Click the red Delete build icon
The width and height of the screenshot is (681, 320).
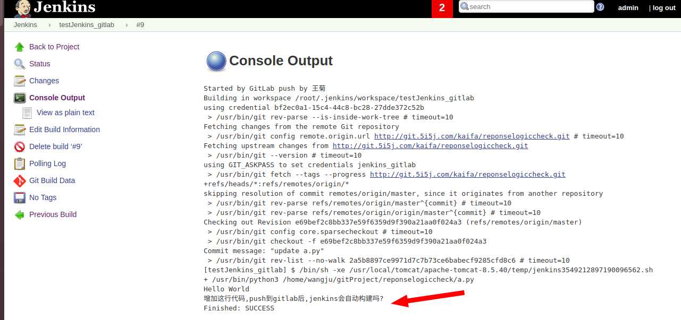pos(20,146)
